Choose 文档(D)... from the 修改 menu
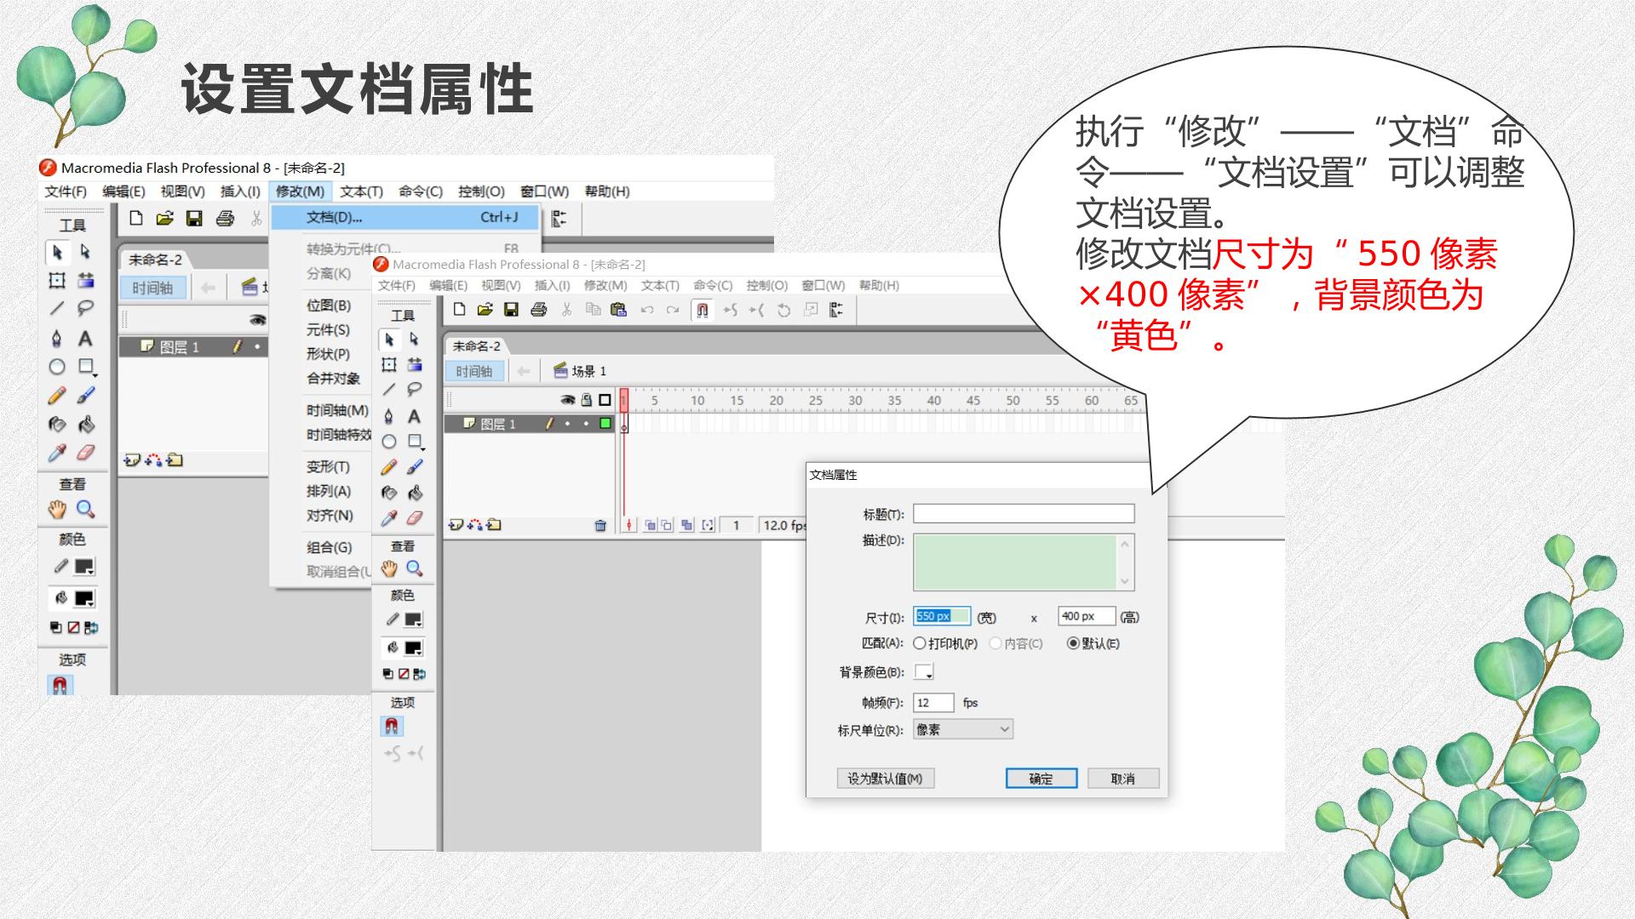 (405, 218)
